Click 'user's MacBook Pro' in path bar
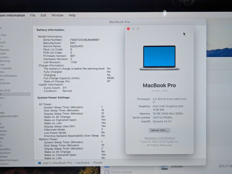This screenshot has width=232, height=174. [57, 163]
